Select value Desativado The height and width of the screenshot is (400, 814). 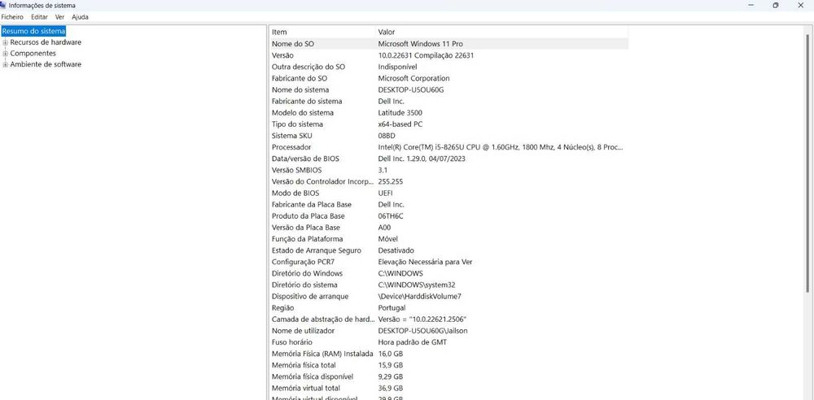(x=396, y=250)
